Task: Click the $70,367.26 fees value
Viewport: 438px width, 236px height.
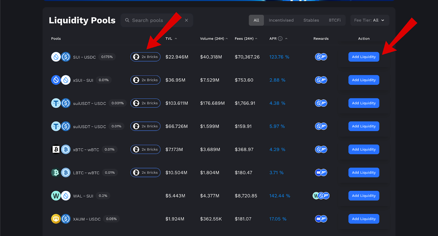Action: (x=247, y=57)
